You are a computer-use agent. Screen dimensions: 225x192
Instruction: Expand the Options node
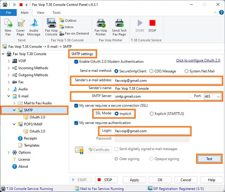pyautogui.click(x=8, y=152)
